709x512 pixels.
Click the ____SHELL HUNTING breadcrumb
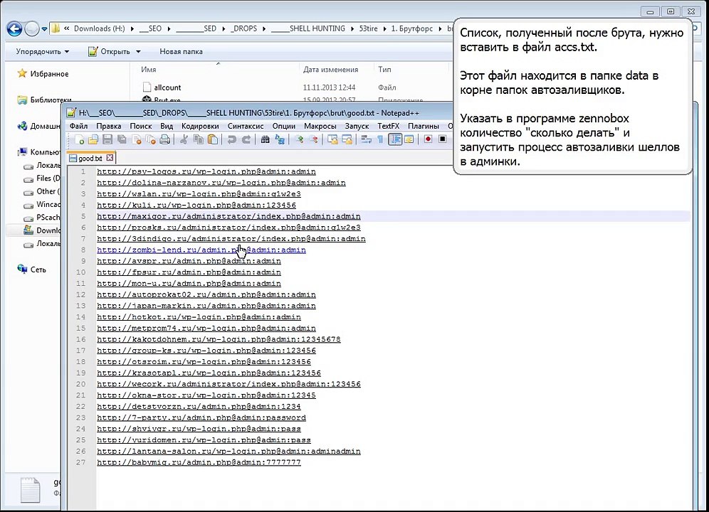point(308,28)
